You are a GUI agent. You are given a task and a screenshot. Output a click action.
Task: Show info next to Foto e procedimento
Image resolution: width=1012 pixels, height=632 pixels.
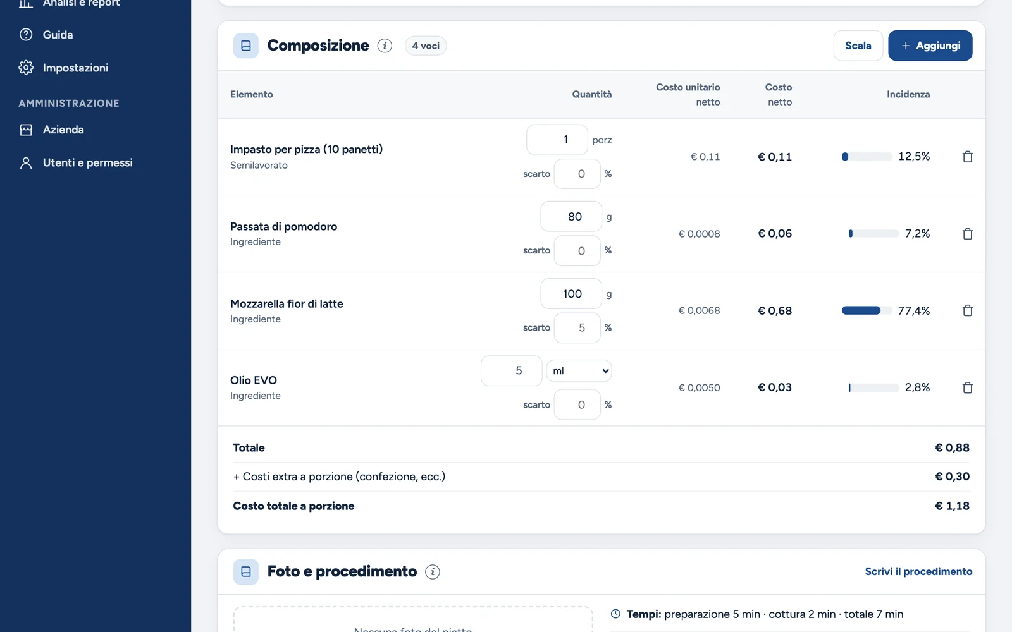pyautogui.click(x=433, y=572)
